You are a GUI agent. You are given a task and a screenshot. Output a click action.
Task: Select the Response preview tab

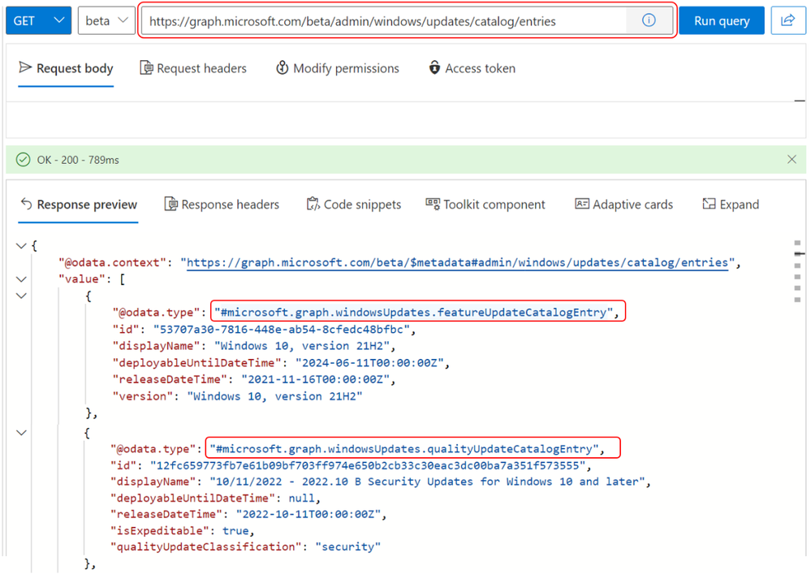click(78, 205)
